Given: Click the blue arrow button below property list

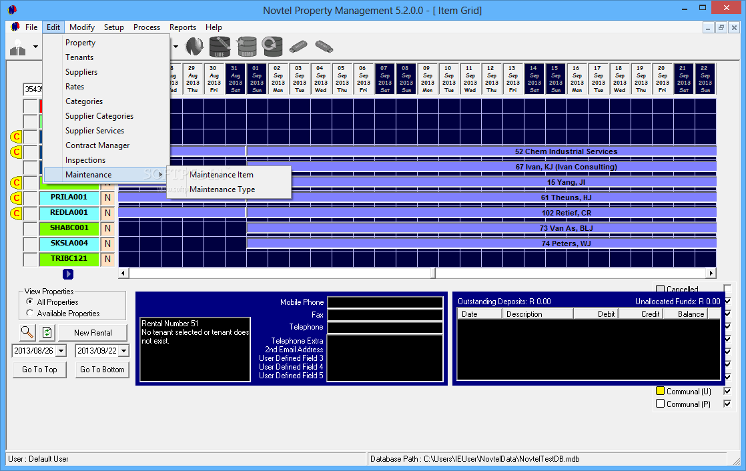Looking at the screenshot, I should coord(68,274).
